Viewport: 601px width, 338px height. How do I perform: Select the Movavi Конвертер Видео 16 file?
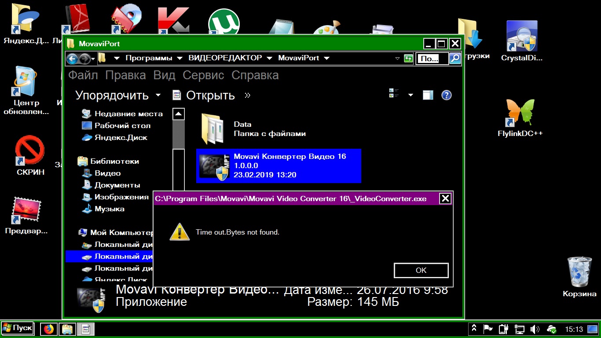click(279, 165)
